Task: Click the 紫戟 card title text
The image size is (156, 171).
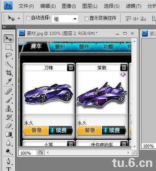Action: tap(102, 68)
